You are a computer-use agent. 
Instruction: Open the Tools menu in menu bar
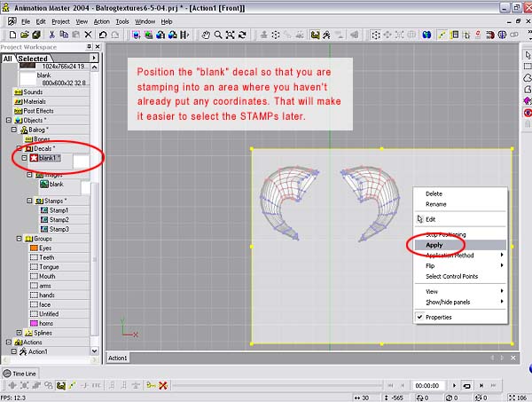tap(121, 21)
